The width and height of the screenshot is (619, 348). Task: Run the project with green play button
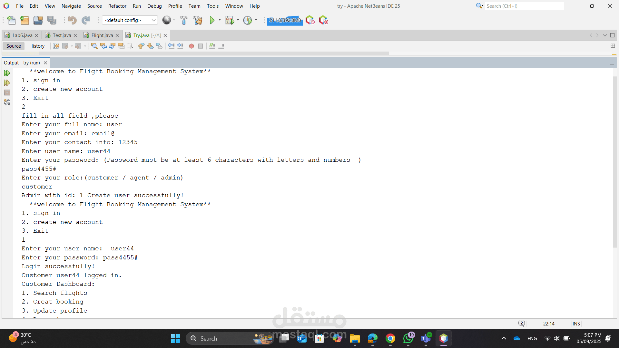point(212,20)
